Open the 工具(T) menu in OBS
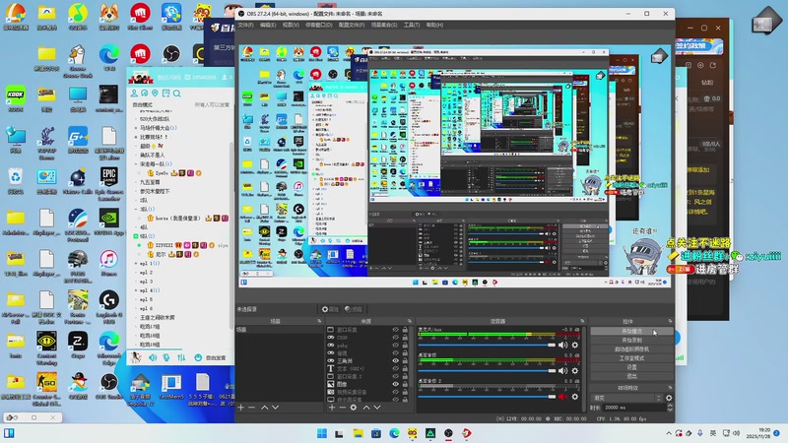Viewport: 788px width, 443px height. 412,25
